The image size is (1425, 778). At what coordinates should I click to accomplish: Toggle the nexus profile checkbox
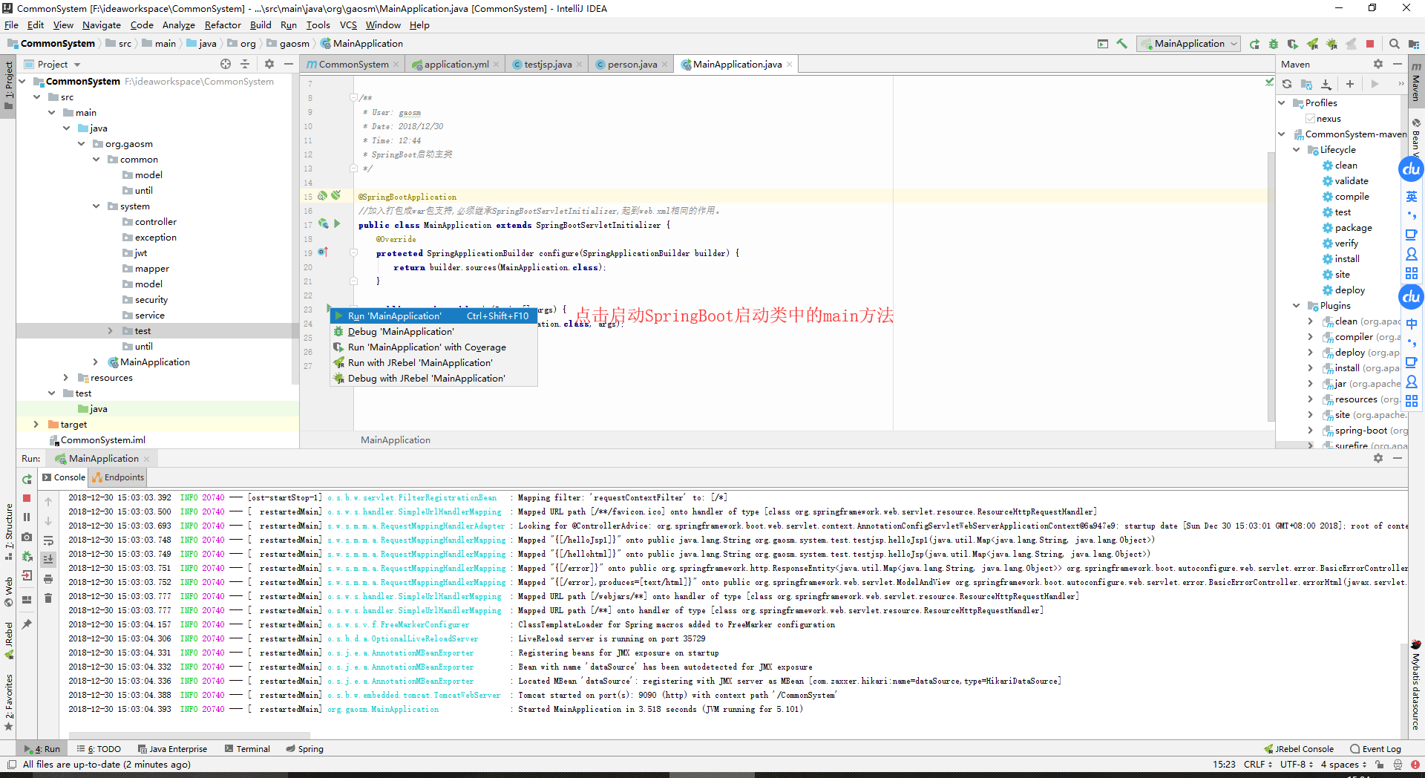(1311, 119)
